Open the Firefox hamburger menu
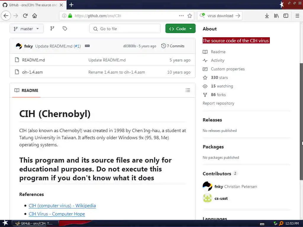Viewport: 303px width, 227px height. coord(297,16)
